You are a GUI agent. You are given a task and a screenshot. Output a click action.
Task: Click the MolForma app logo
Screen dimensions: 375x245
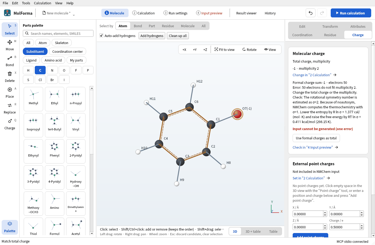(x=7, y=13)
